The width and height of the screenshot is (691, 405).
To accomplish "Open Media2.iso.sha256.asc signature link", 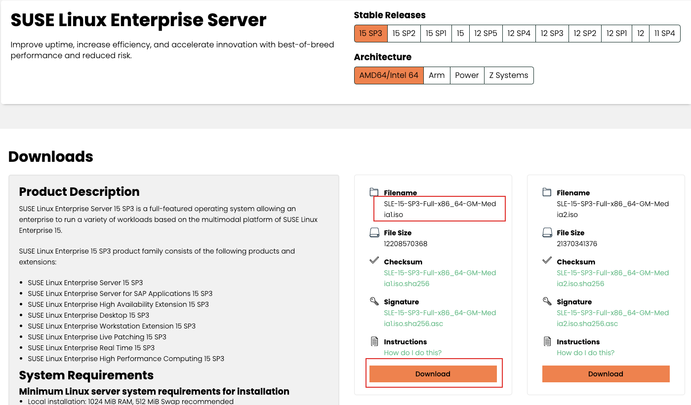I will coord(612,318).
